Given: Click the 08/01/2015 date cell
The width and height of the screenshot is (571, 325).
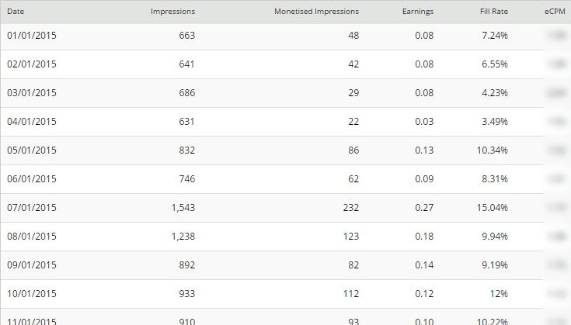Looking at the screenshot, I should (32, 237).
